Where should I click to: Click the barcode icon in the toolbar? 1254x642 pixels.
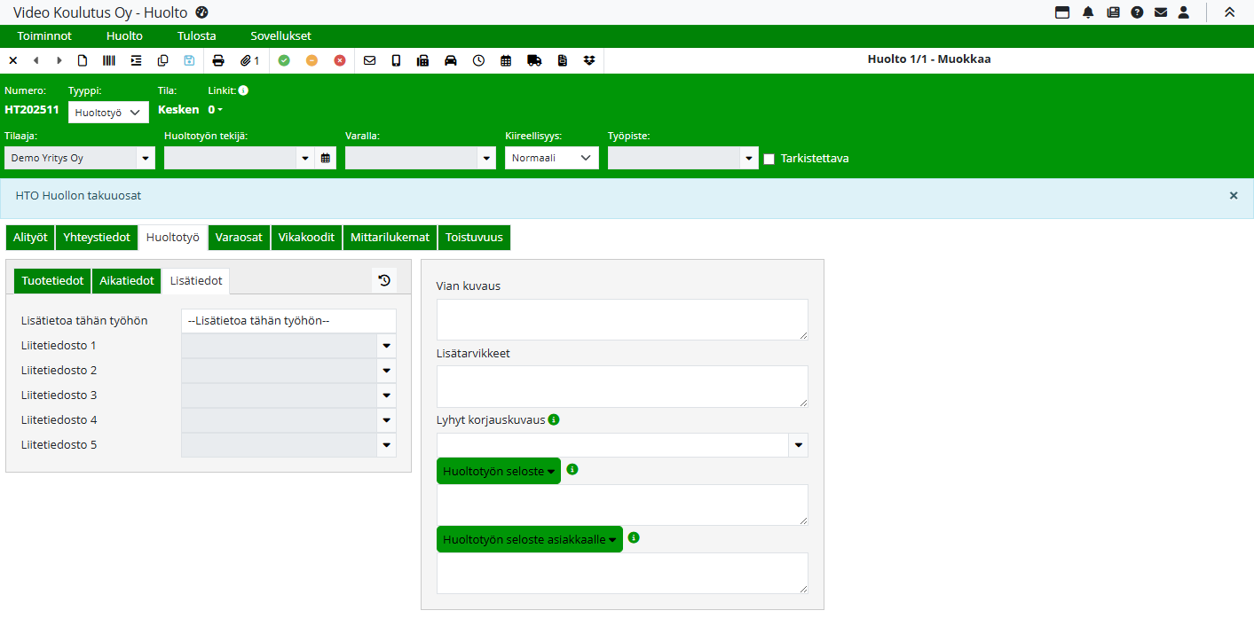[109, 60]
